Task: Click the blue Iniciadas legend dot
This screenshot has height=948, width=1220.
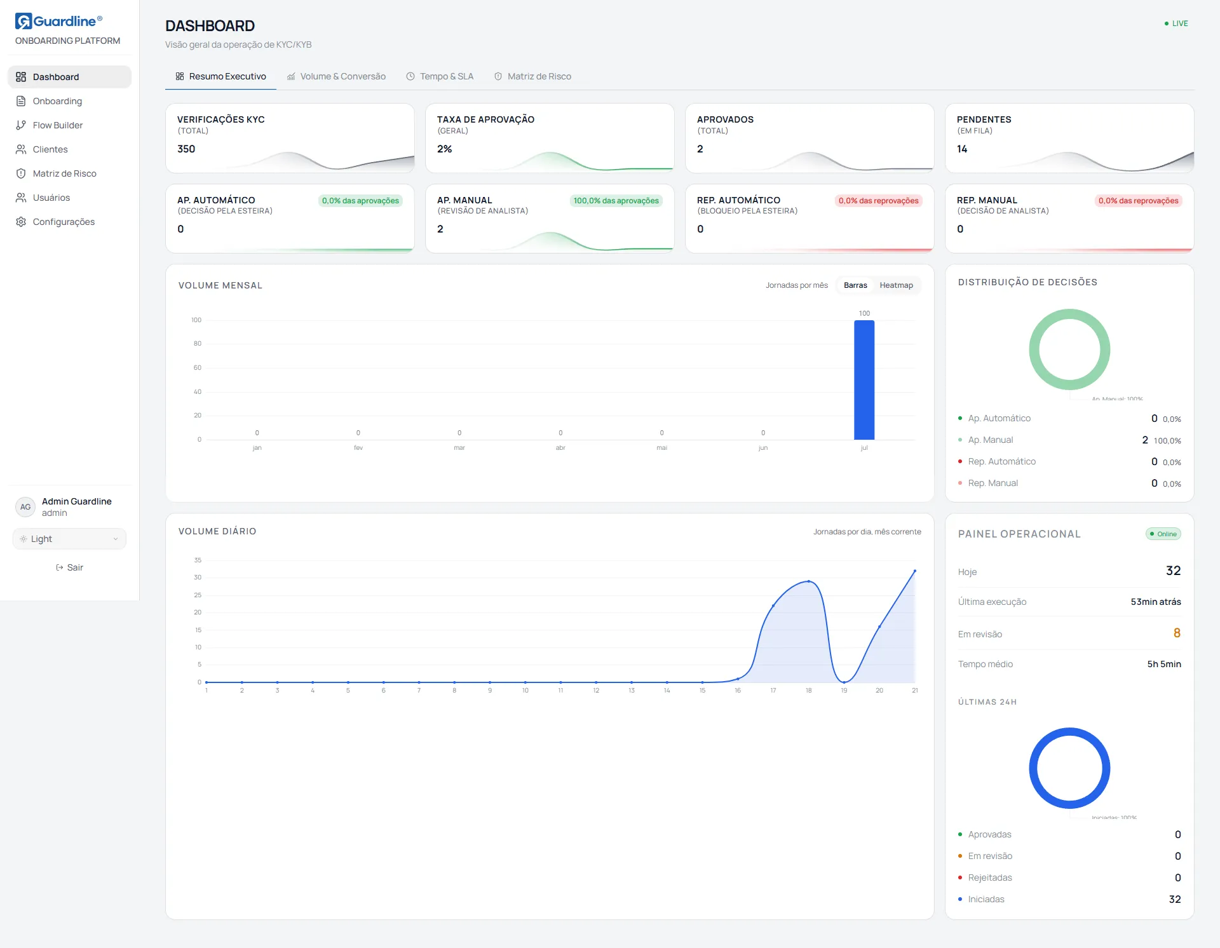Action: pyautogui.click(x=959, y=899)
